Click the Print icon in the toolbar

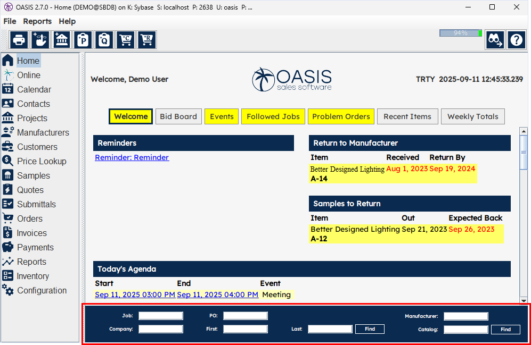(19, 39)
